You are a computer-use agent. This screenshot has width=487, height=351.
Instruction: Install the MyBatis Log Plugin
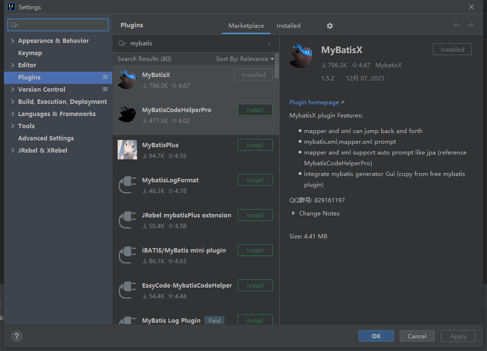pos(255,320)
